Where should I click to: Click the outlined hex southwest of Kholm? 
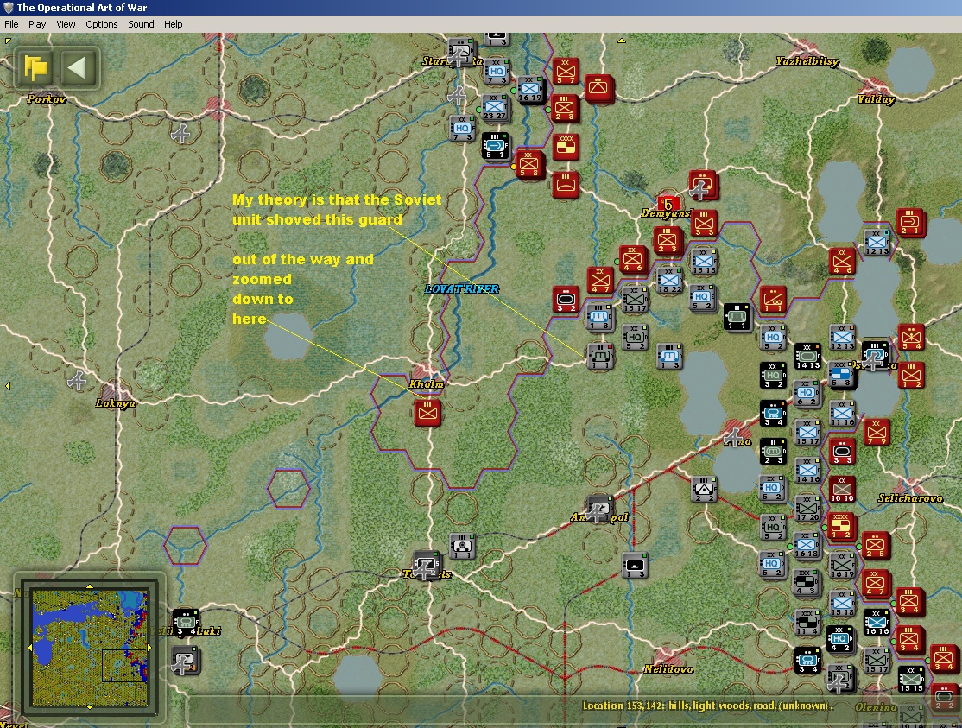click(288, 488)
